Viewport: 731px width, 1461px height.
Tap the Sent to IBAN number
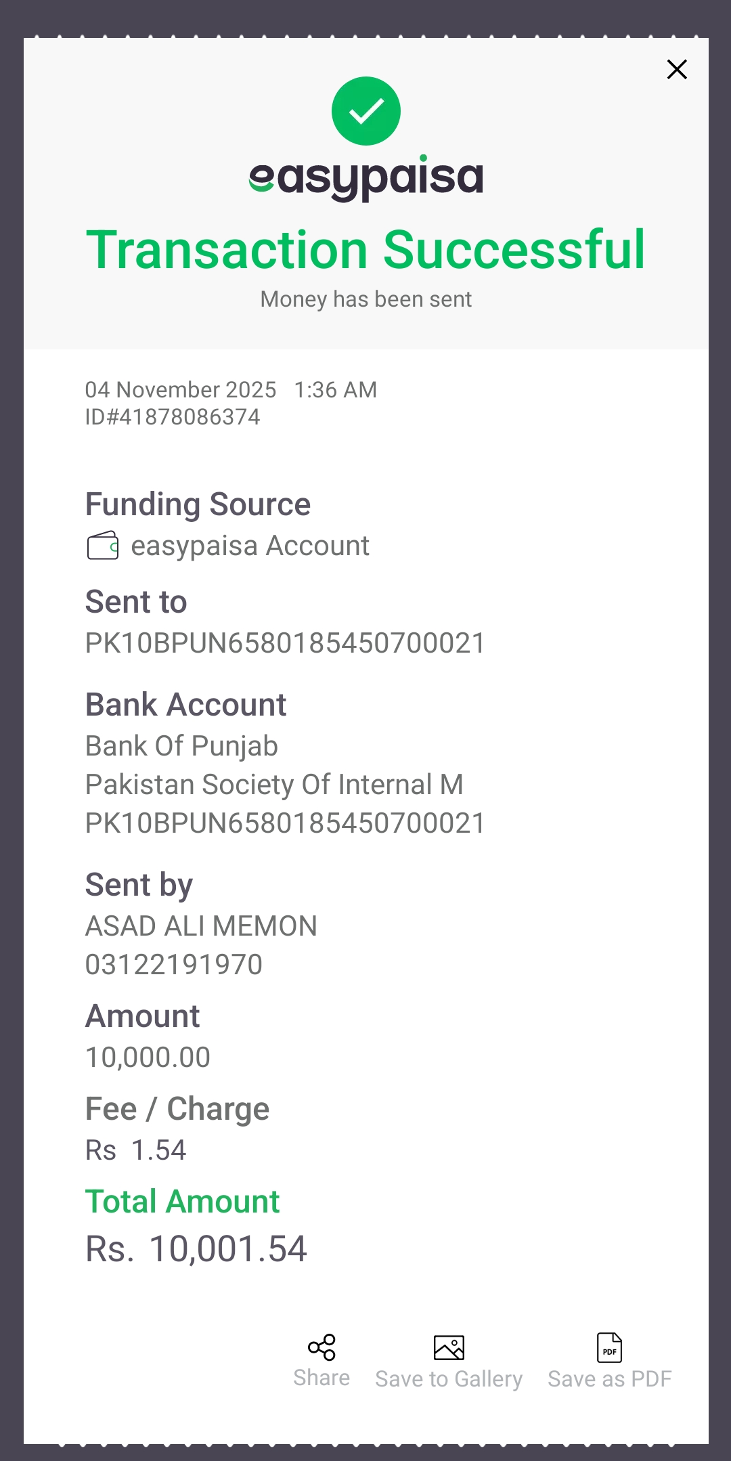(285, 643)
